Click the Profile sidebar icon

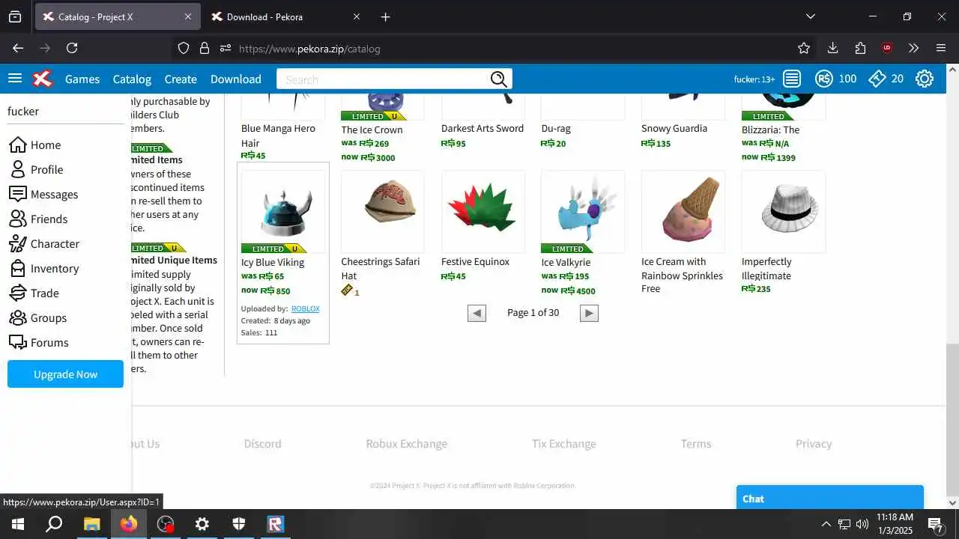18,169
